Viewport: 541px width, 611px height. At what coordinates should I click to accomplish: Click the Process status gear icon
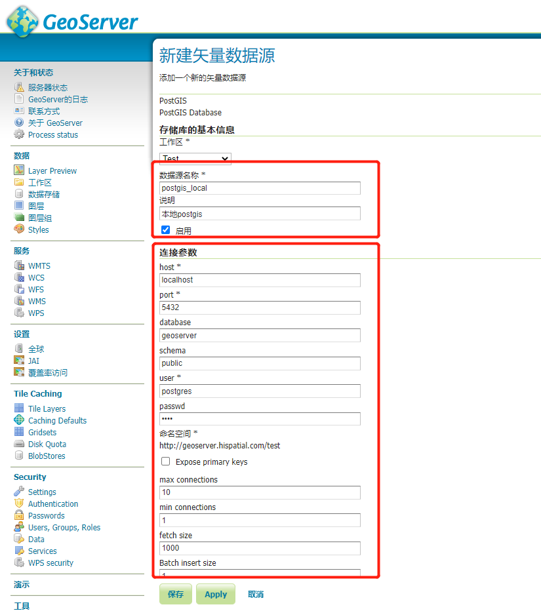coord(19,134)
